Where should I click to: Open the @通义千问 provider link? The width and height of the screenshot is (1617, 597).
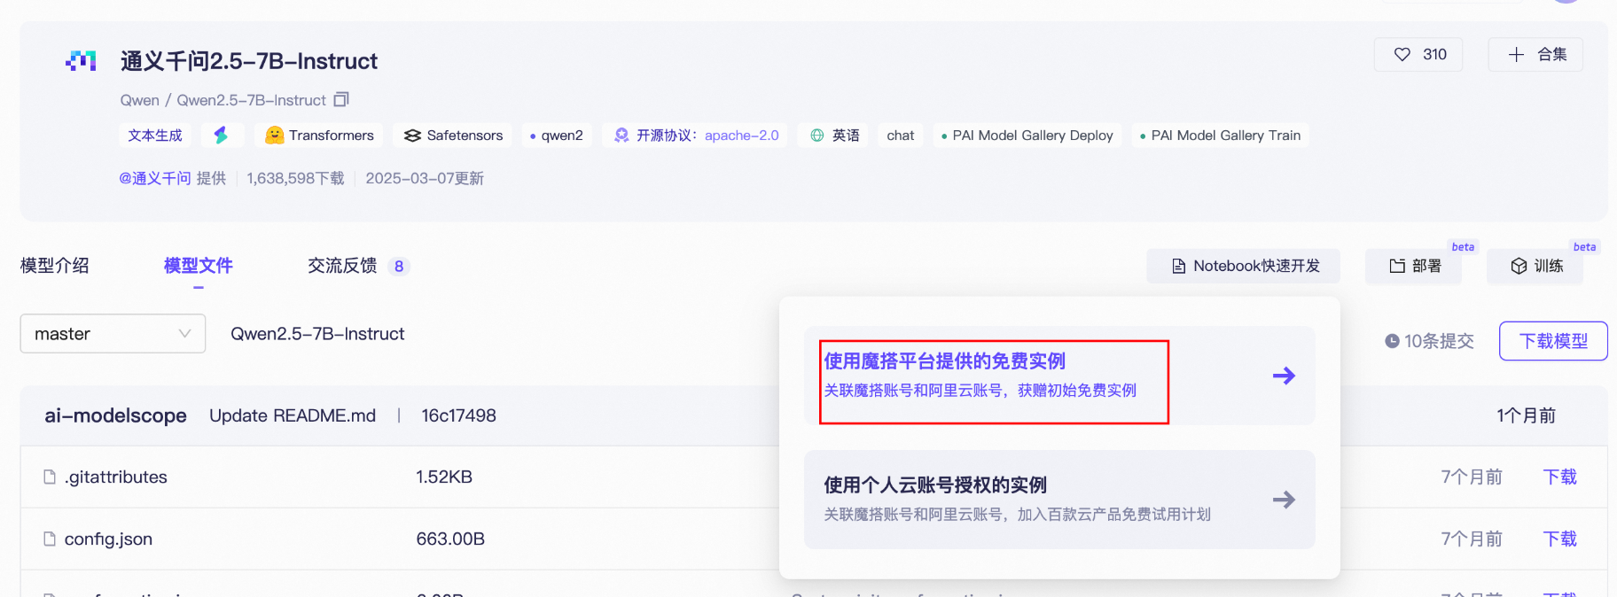155,178
